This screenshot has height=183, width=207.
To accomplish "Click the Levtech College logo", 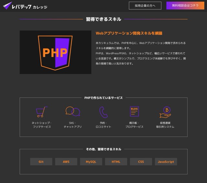I will pos(25,6).
